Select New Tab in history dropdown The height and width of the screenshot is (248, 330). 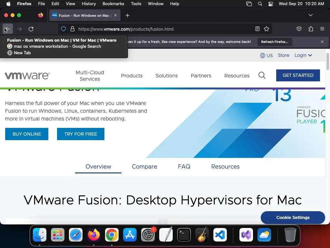click(64, 53)
